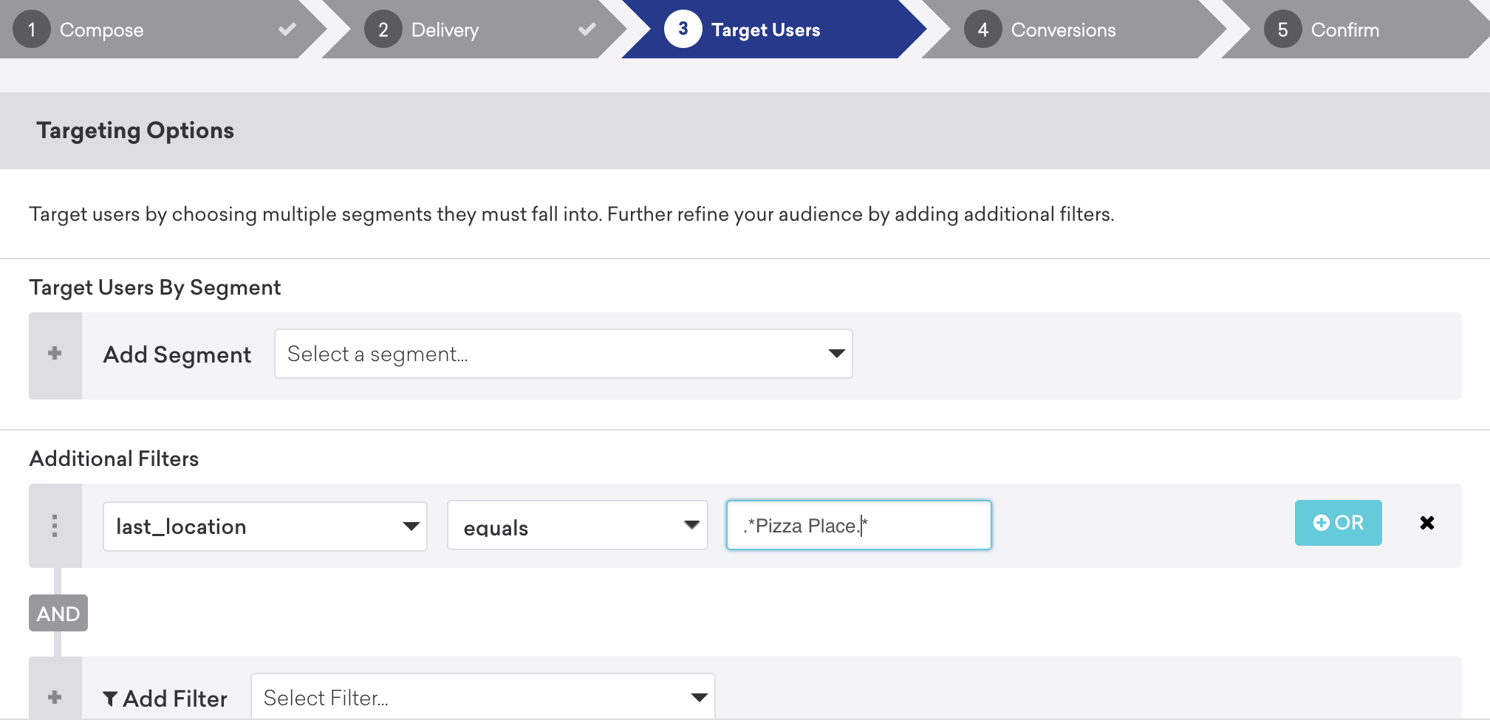Go to the Compose step
This screenshot has width=1490, height=720.
(101, 30)
